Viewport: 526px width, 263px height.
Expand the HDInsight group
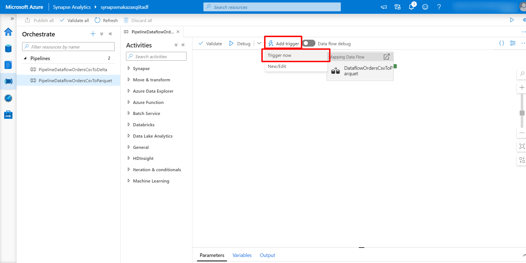tap(129, 158)
